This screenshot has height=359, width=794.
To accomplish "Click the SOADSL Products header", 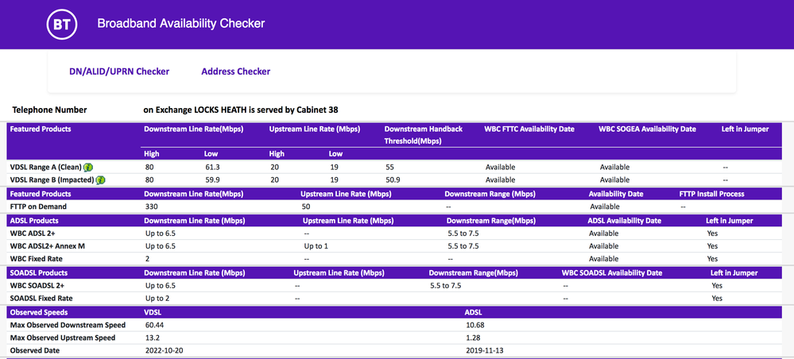I will [x=39, y=273].
